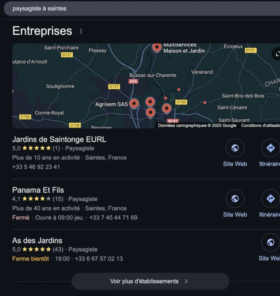Screen dimensions: 280x296
Task: Click Voir plus d'établissements button
Action: point(150,281)
